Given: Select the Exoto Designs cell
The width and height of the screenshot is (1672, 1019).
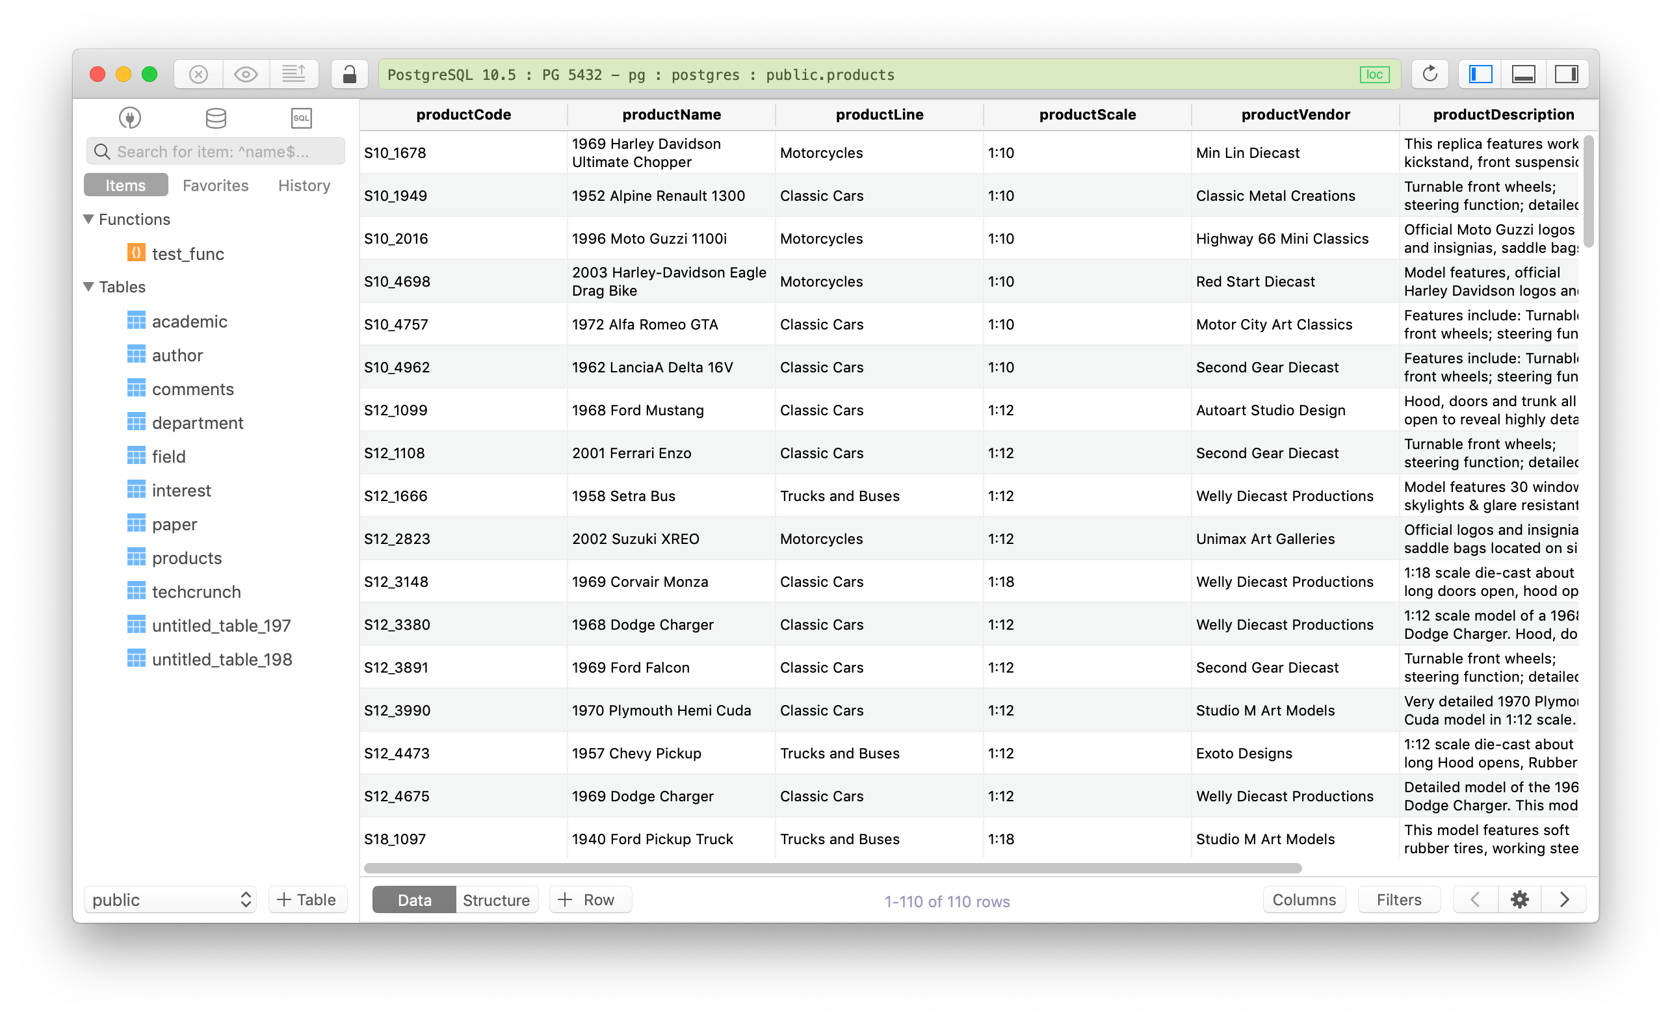Looking at the screenshot, I should point(1296,753).
